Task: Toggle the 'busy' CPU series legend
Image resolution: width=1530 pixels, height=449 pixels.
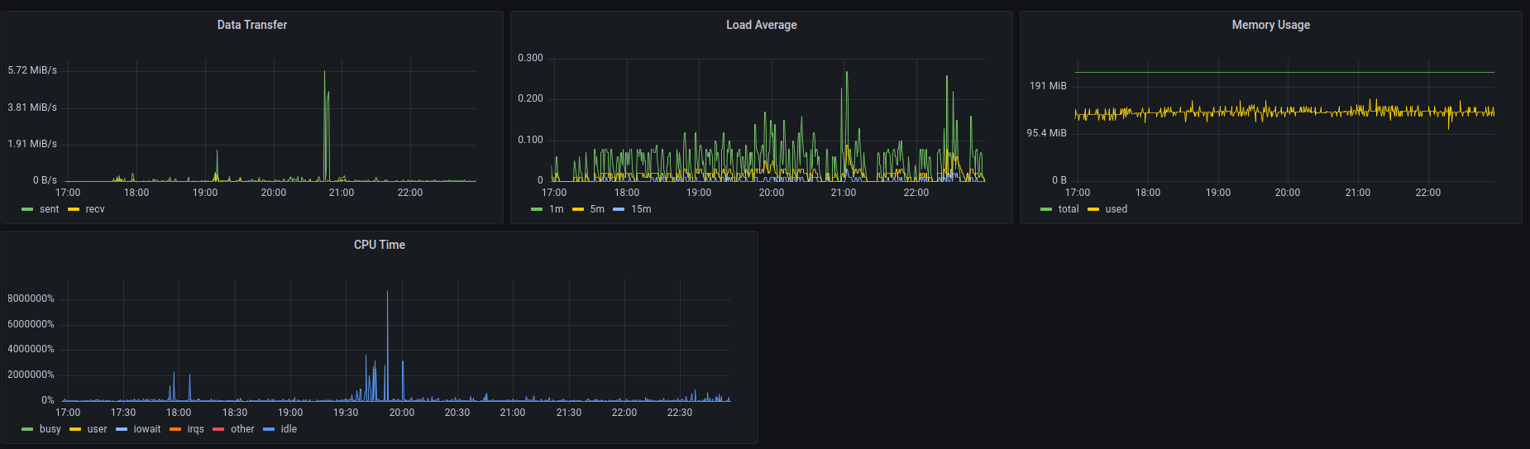Action: tap(50, 429)
